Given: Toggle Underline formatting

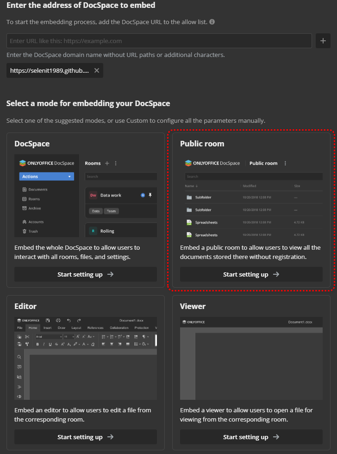Looking at the screenshot, I should [x=50, y=344].
